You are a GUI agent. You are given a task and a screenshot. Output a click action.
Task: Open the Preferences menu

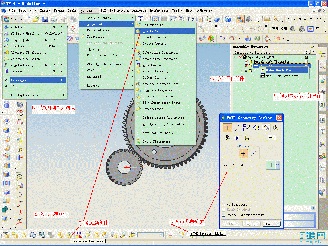(x=159, y=11)
